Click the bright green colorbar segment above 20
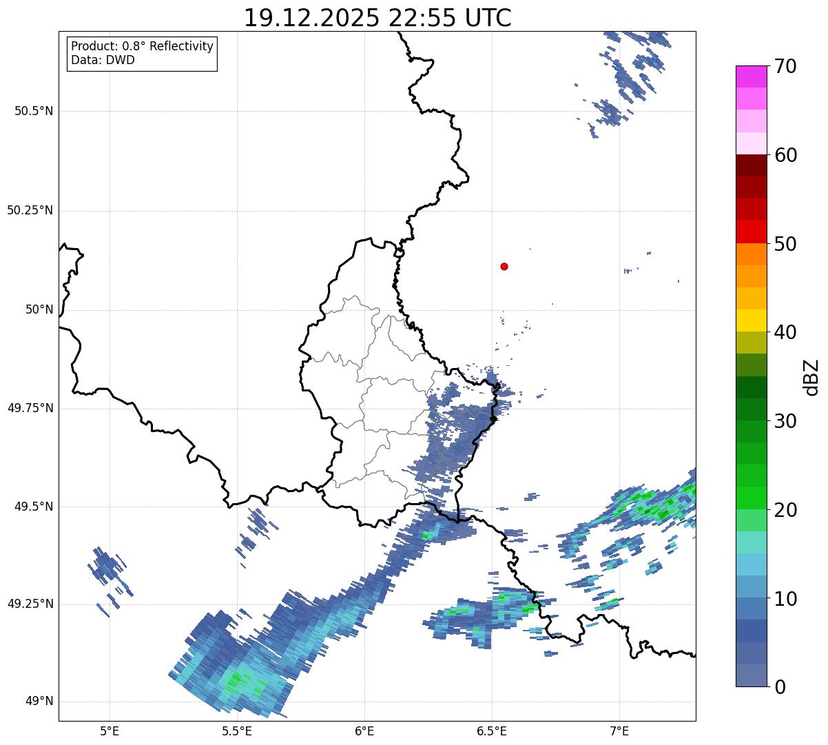Viewport: 828px width, 745px height. [752, 498]
